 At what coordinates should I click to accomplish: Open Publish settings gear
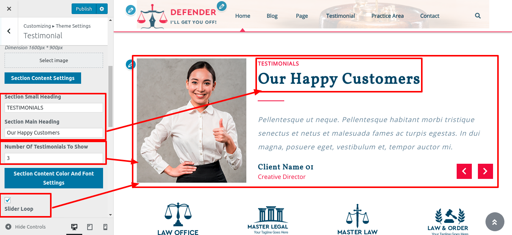pyautogui.click(x=102, y=9)
